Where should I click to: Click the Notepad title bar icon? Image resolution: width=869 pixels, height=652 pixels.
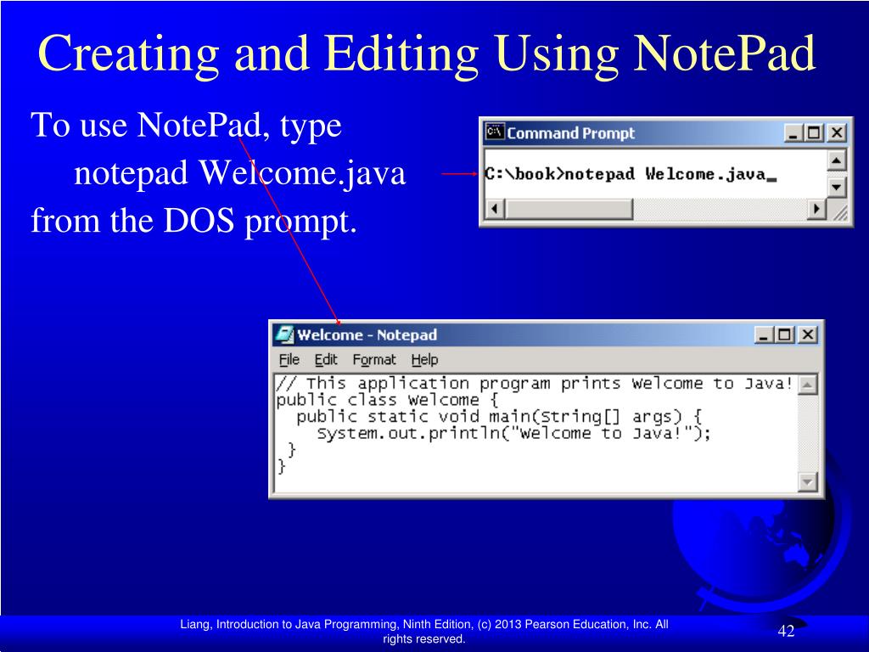(284, 334)
